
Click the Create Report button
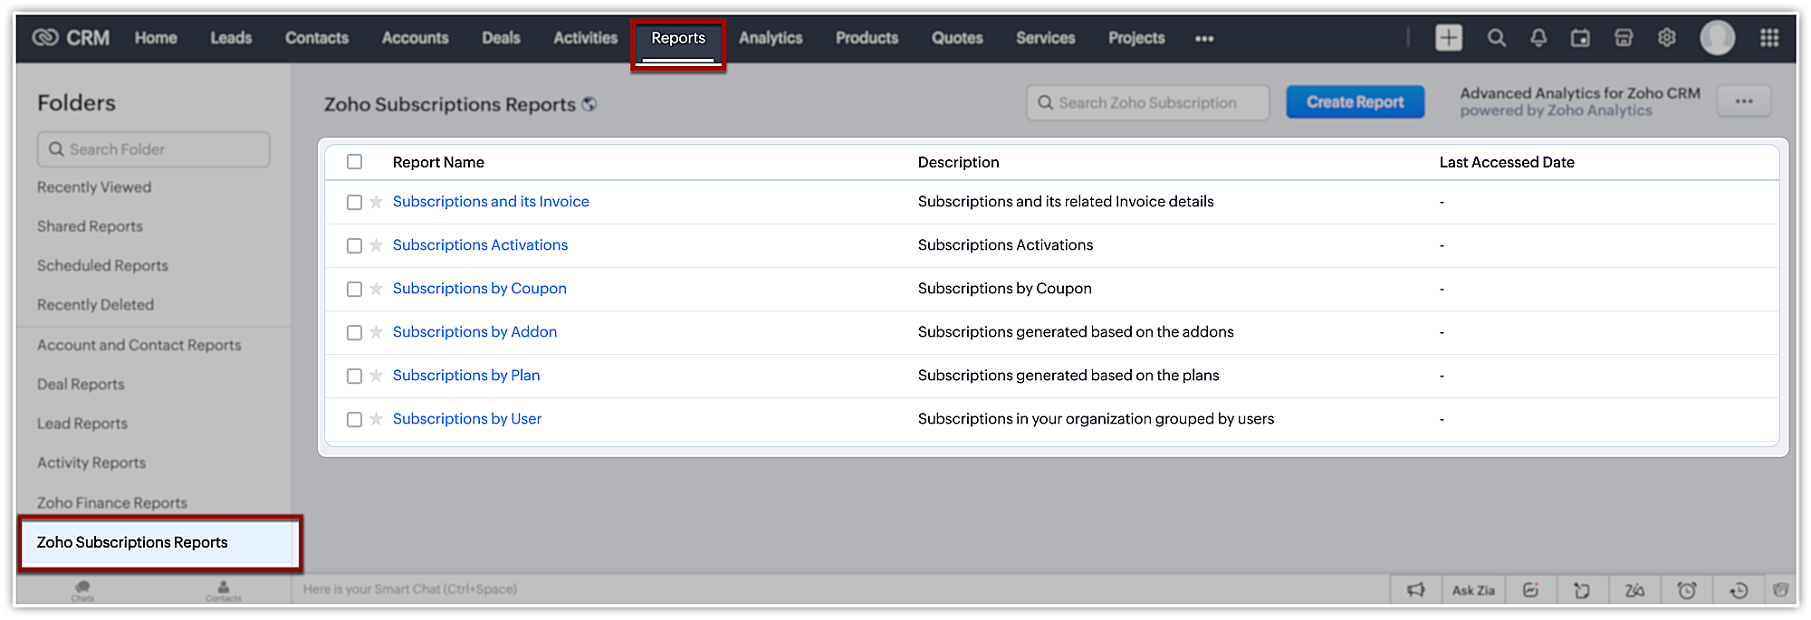pos(1355,102)
